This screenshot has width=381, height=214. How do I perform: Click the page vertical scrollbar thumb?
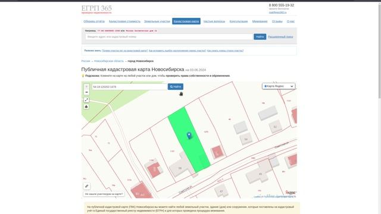click(379, 51)
